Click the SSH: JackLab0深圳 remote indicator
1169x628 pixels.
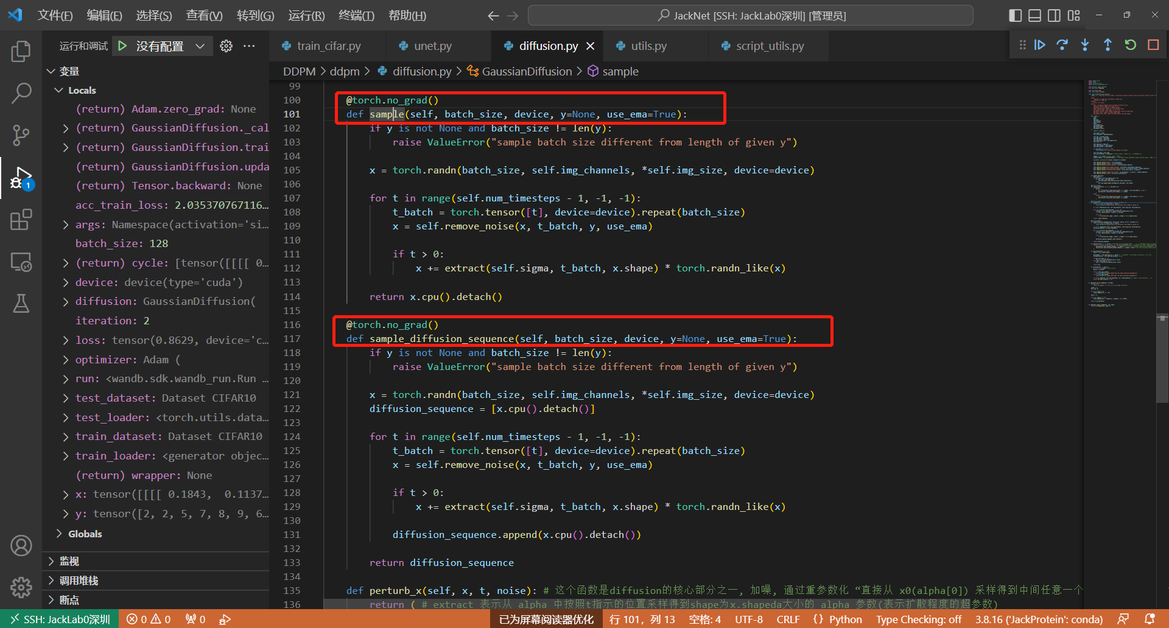[60, 619]
